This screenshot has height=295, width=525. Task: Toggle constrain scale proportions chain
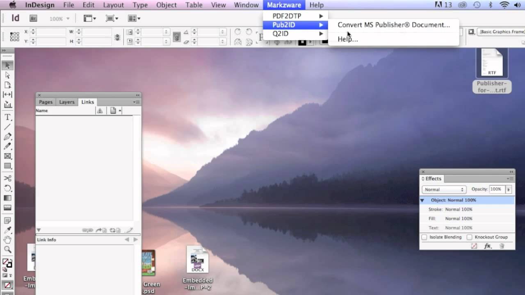point(176,37)
